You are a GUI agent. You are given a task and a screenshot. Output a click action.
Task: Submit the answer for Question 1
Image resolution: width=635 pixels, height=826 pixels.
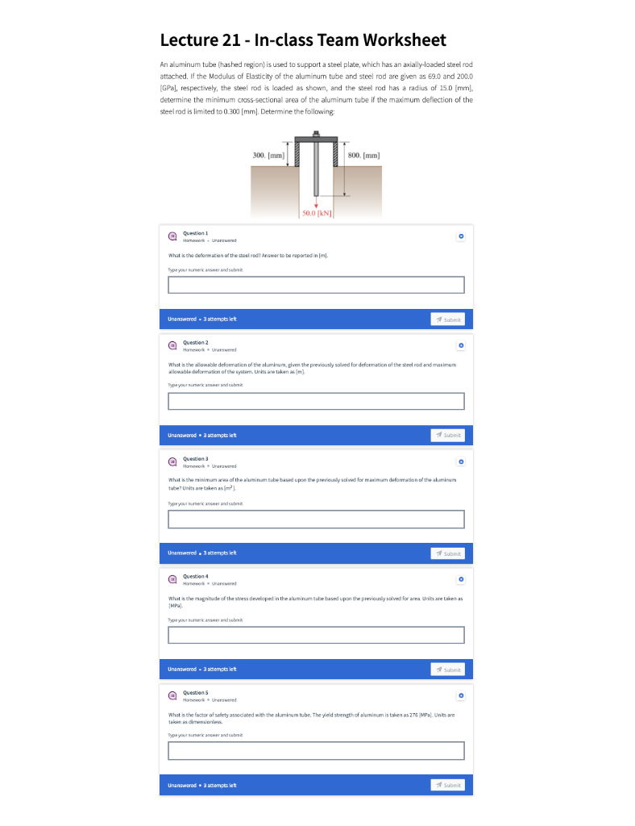coord(447,319)
